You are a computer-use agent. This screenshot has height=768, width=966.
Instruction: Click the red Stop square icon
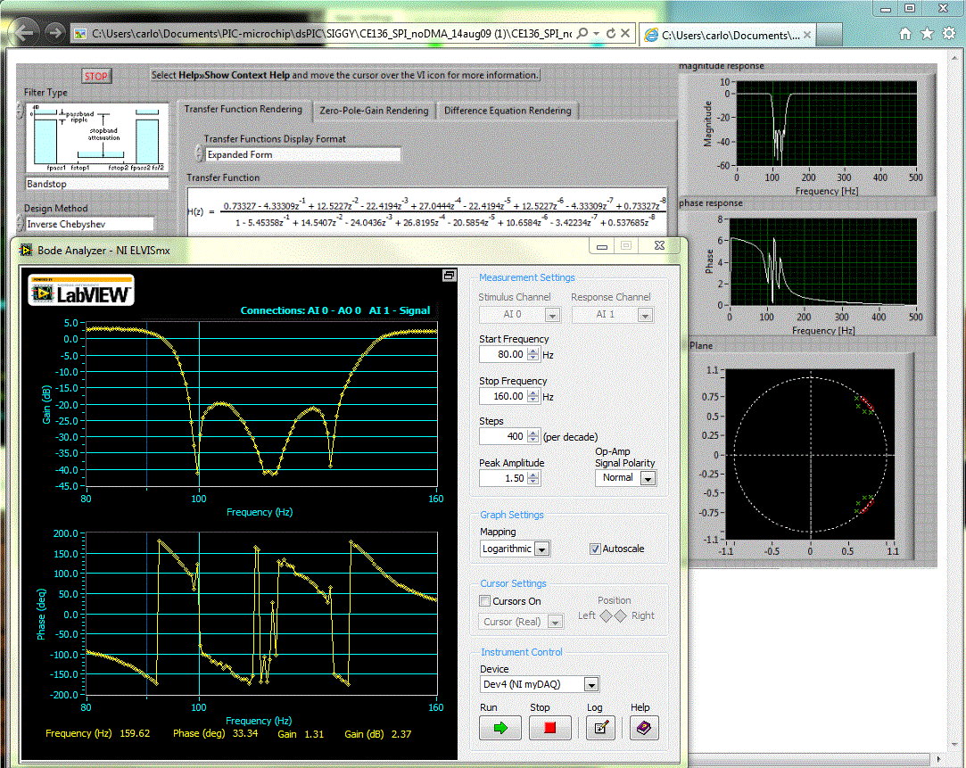tap(549, 727)
